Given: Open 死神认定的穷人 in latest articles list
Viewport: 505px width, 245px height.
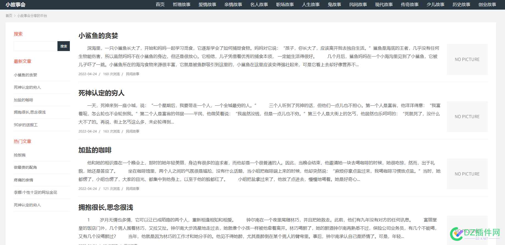Looking at the screenshot, I should (27, 87).
